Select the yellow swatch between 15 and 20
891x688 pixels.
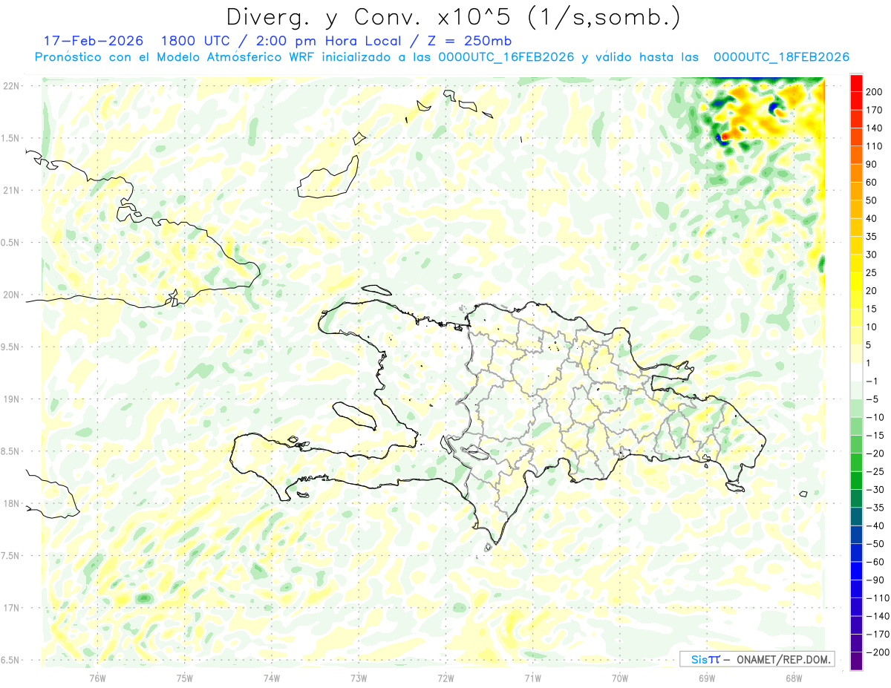coord(856,300)
